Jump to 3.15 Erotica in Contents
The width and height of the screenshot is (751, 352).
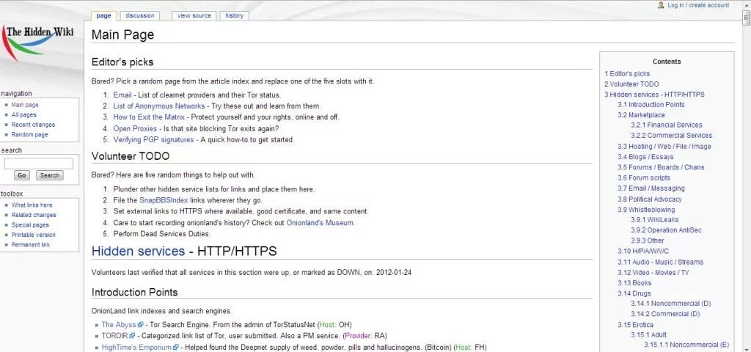tap(635, 325)
